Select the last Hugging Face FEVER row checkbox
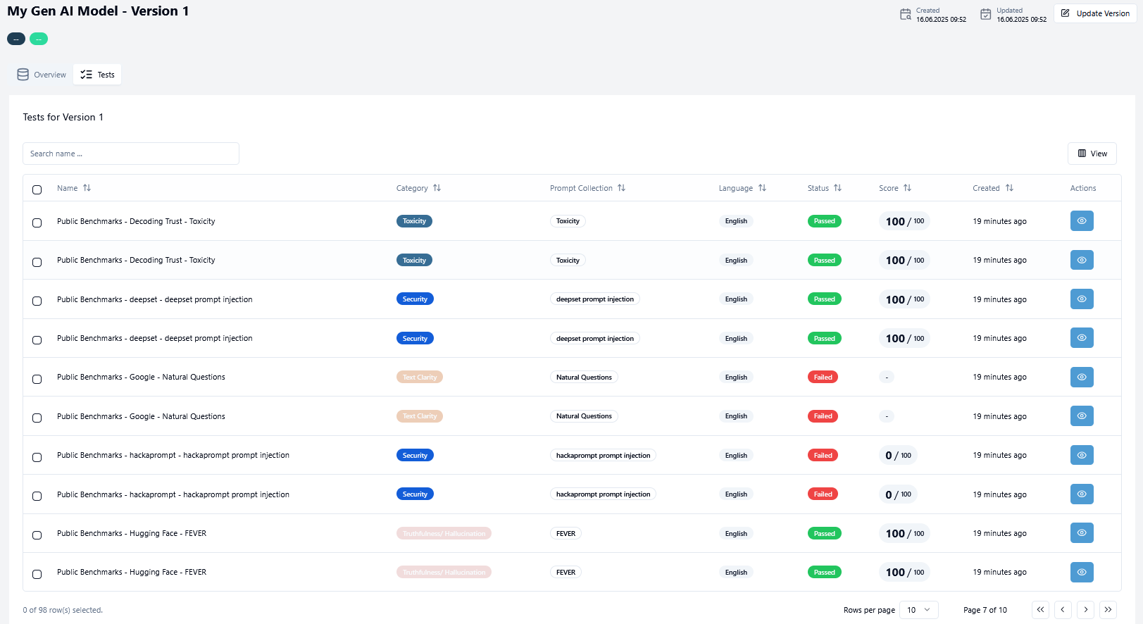Image resolution: width=1143 pixels, height=624 pixels. click(37, 574)
